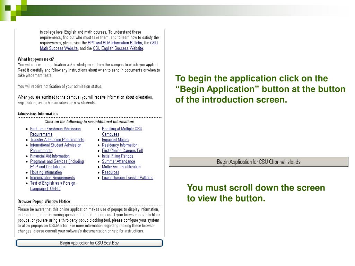This screenshot has width=355, height=266.
Task: Open International Student Admission Requirements link
Action: (56, 148)
